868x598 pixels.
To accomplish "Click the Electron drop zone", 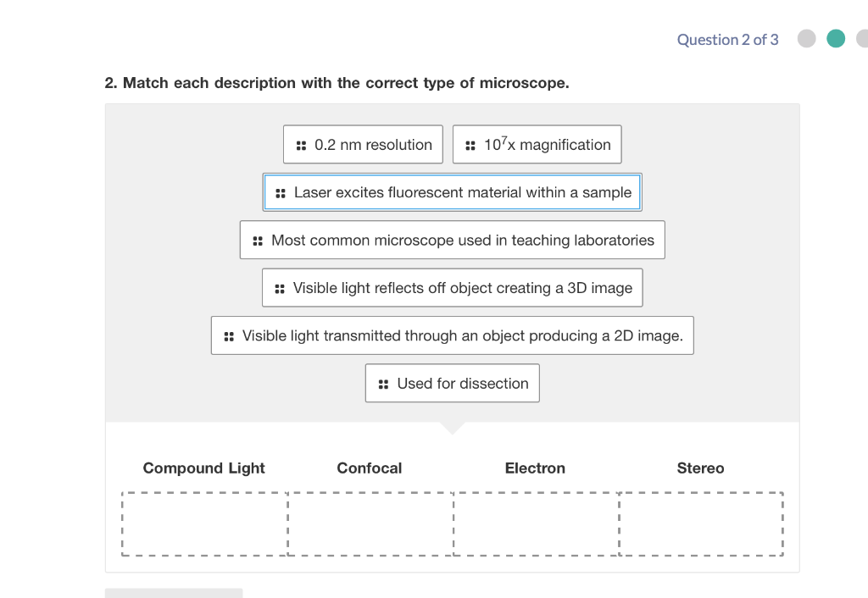I will click(x=535, y=523).
